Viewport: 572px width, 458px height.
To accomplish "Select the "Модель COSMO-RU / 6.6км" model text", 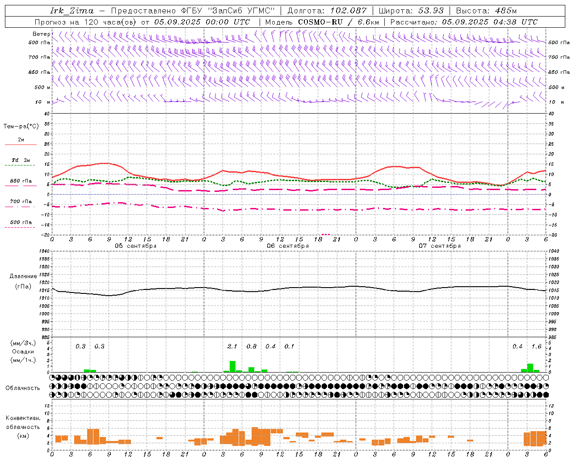I will (322, 22).
